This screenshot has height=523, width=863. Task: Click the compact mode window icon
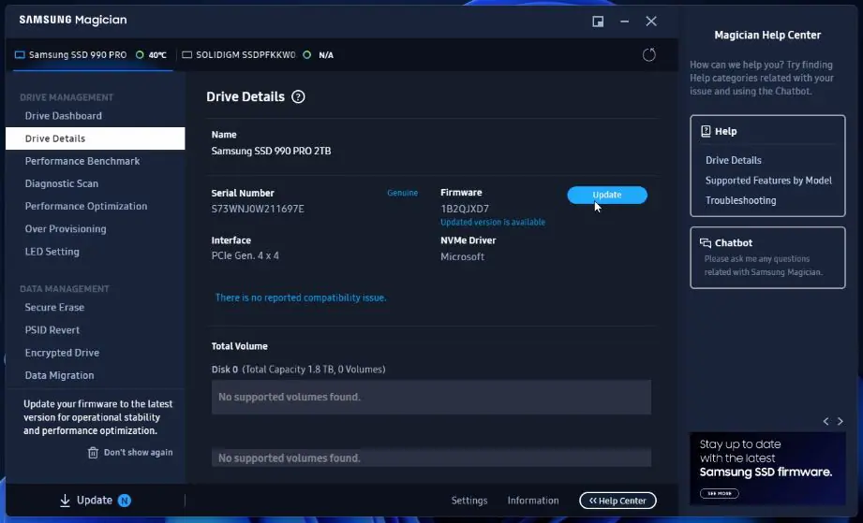[598, 22]
